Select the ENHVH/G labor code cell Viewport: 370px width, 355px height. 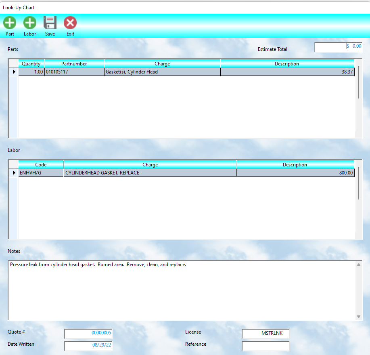click(41, 173)
